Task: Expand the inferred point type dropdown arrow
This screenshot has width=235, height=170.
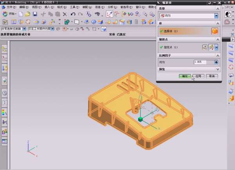Action: click(x=216, y=47)
